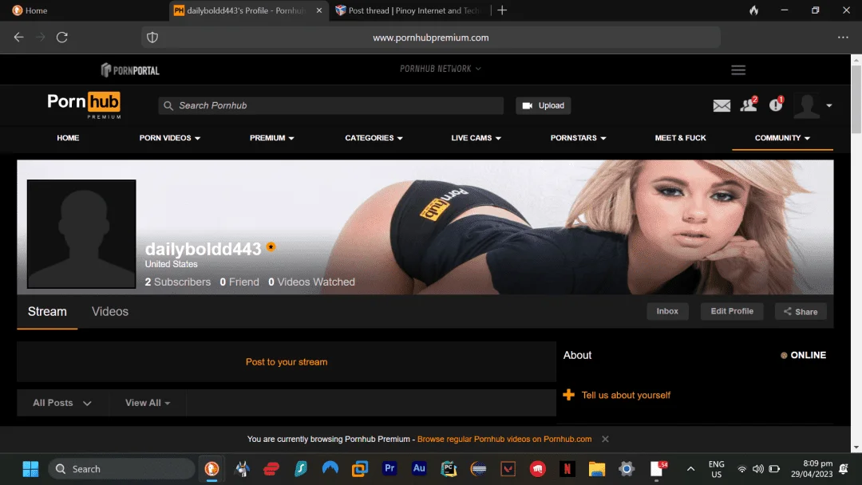
Task: Go back using the browser back arrow
Action: 18,37
